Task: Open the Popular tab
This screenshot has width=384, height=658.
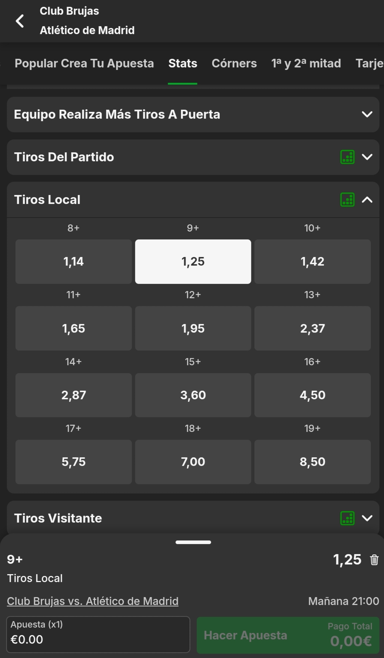Action: coord(36,63)
